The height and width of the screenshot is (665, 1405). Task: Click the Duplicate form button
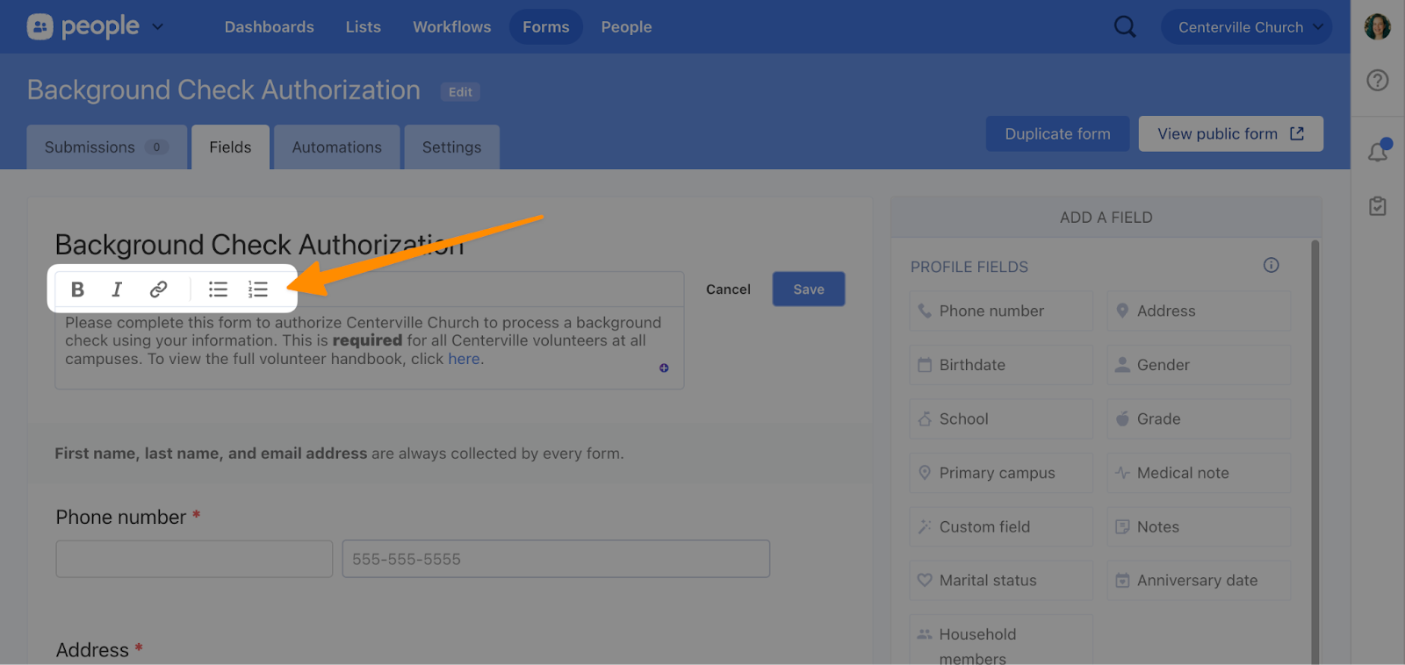(1056, 134)
